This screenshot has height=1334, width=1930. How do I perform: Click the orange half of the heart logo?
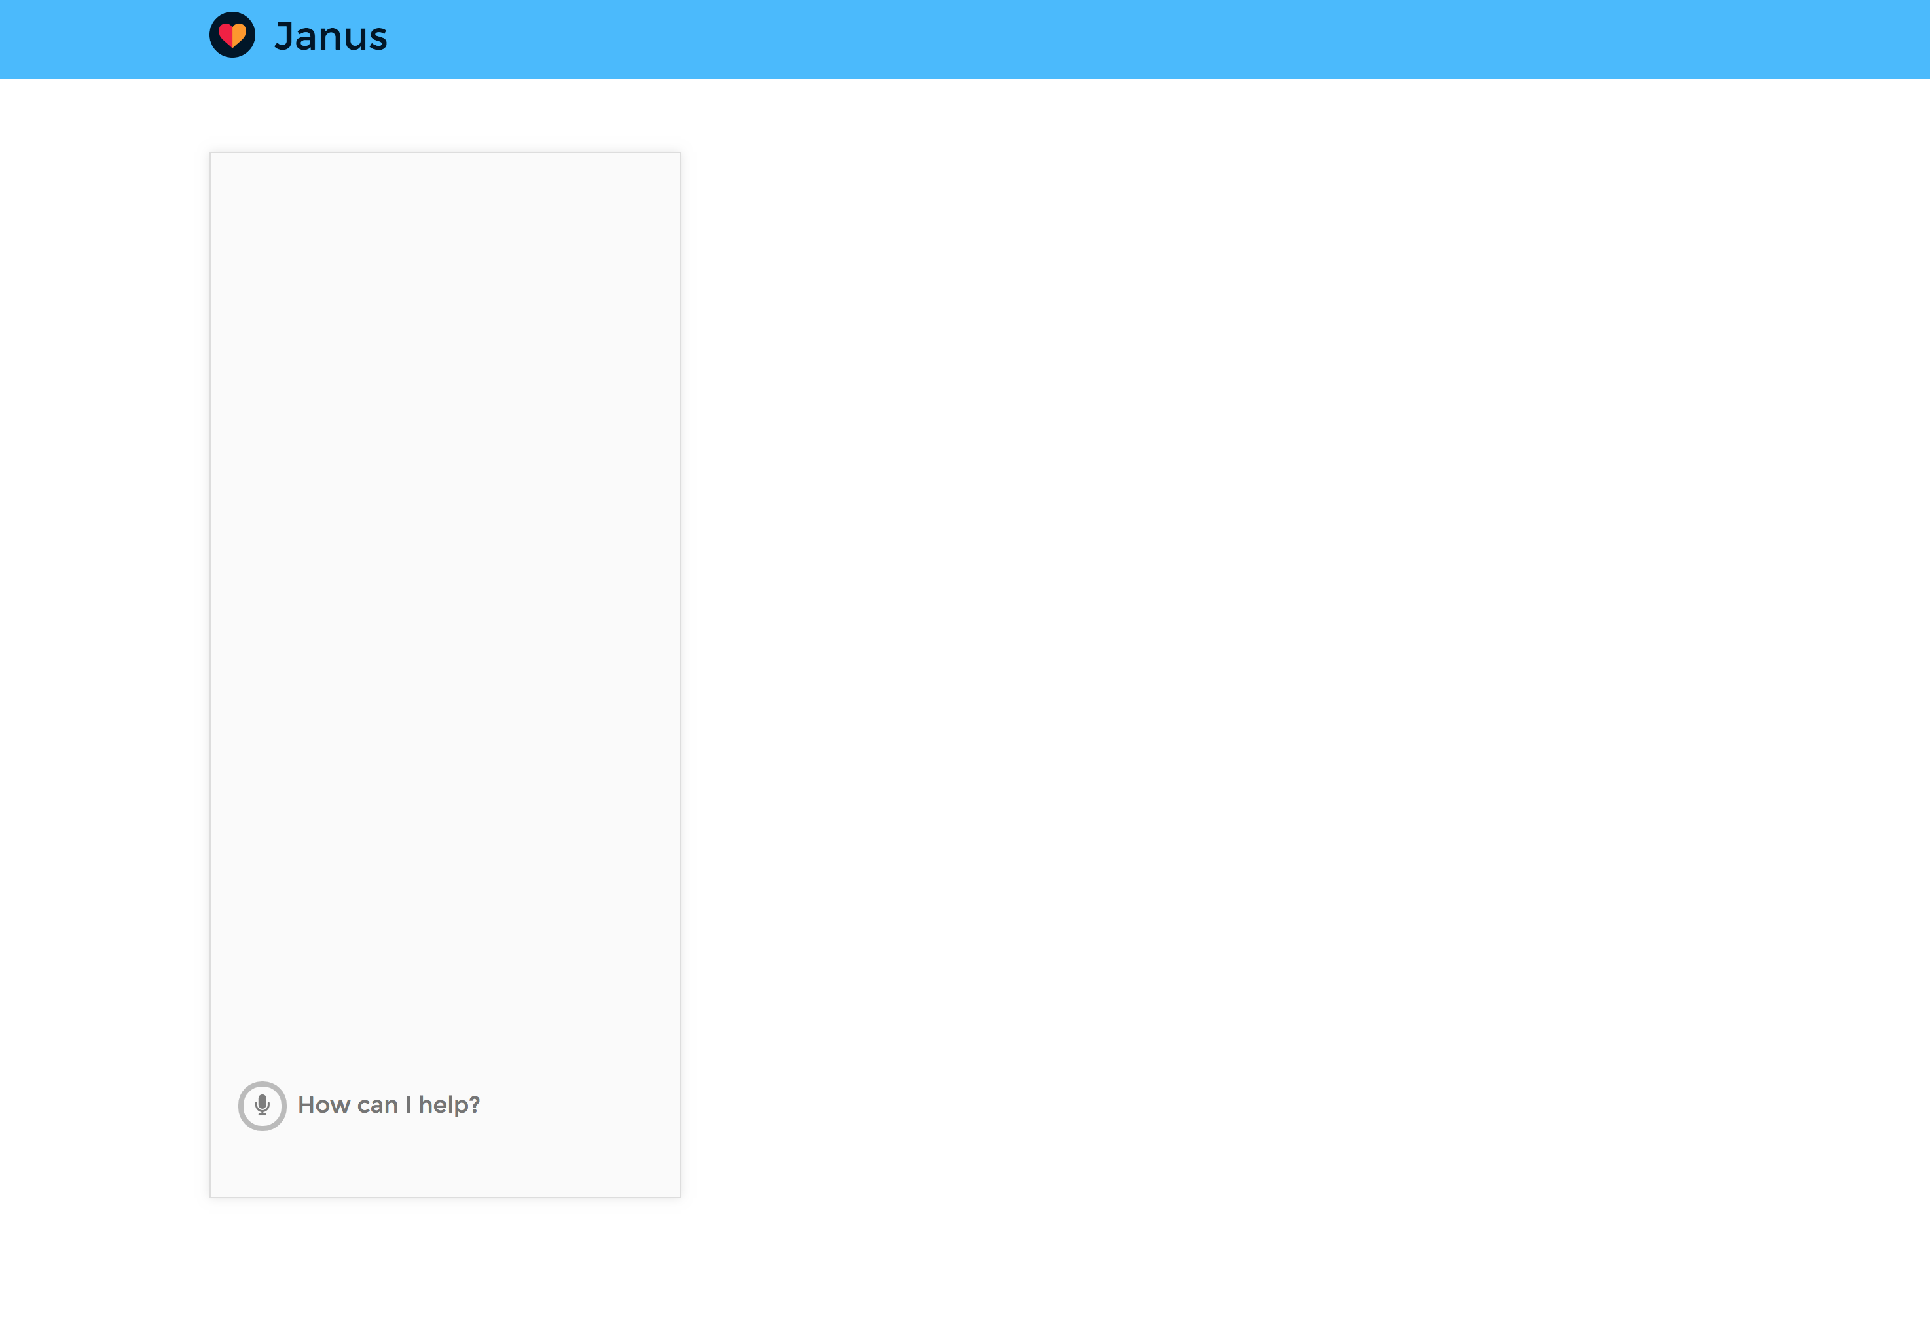click(x=240, y=33)
